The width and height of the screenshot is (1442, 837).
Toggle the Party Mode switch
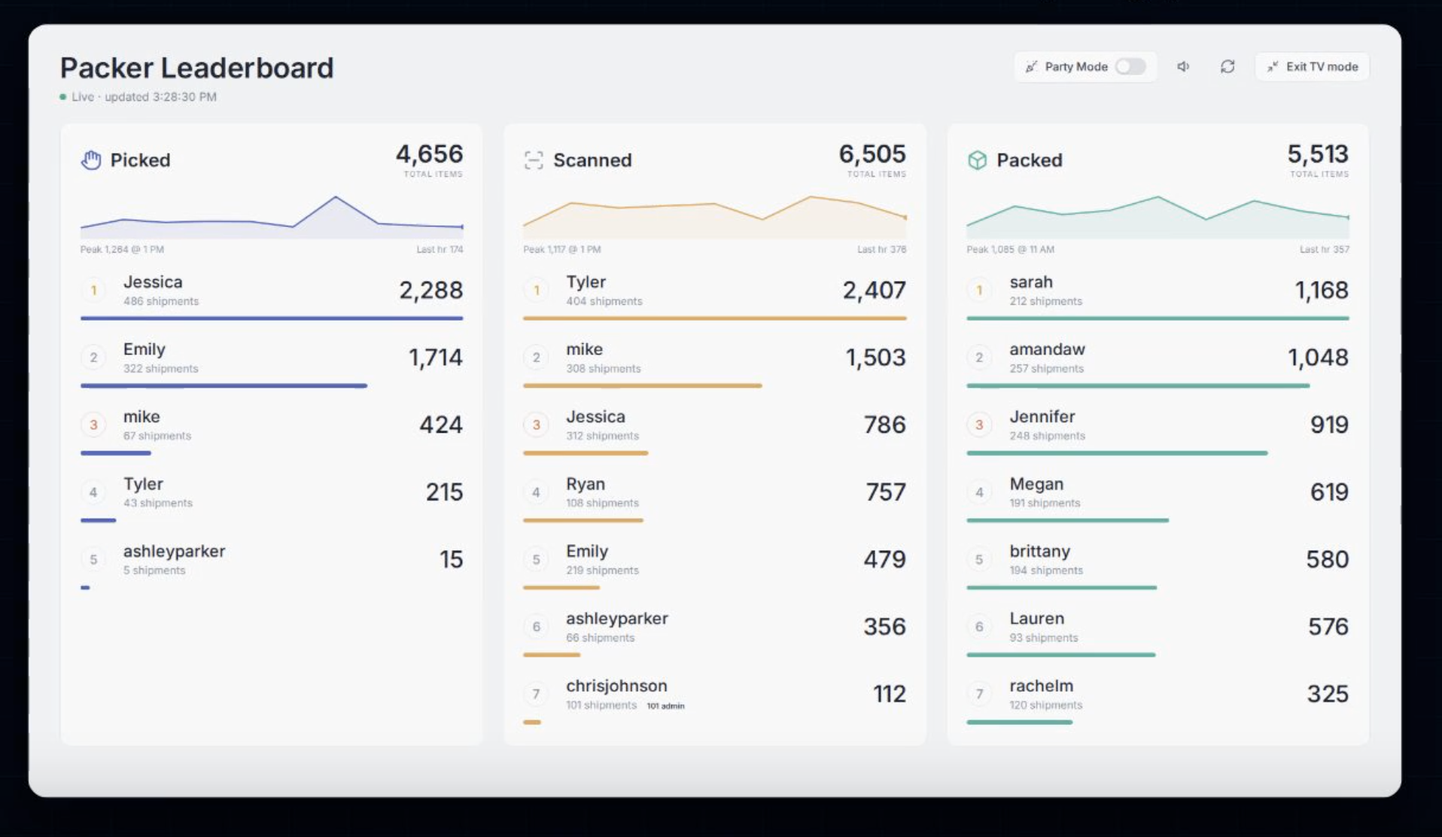[x=1130, y=66]
